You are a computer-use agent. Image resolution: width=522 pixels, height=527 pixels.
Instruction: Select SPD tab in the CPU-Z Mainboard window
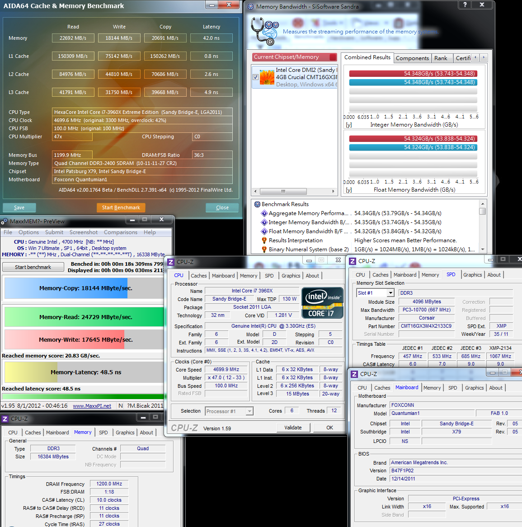click(x=452, y=388)
